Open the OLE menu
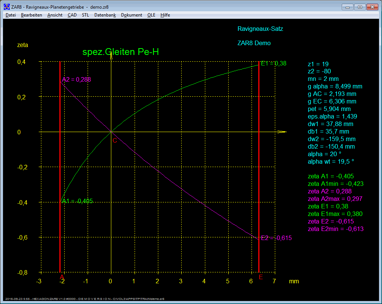Viewport: 382px width, 304px height. (x=151, y=15)
